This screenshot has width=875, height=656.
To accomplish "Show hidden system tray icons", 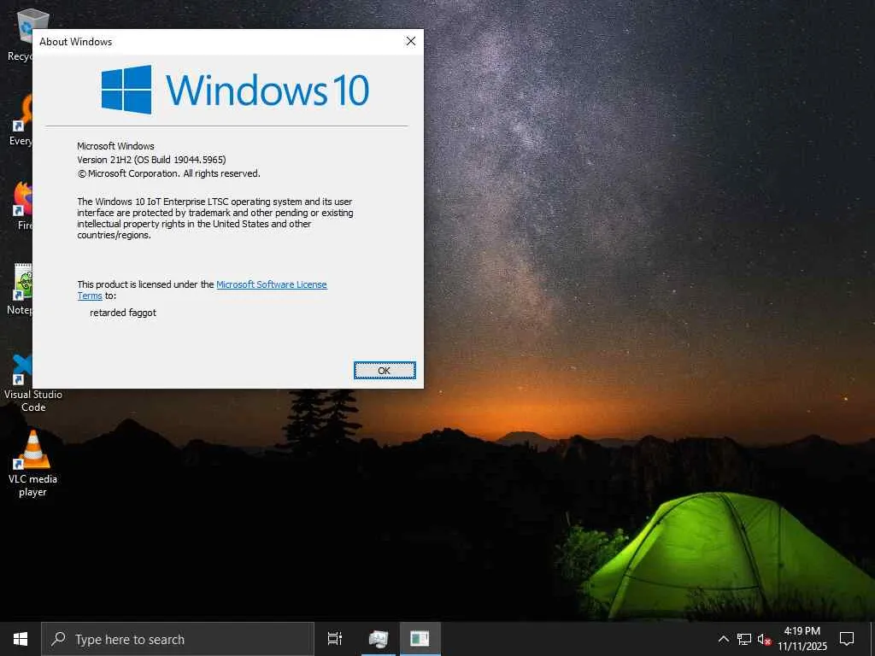I will point(723,639).
